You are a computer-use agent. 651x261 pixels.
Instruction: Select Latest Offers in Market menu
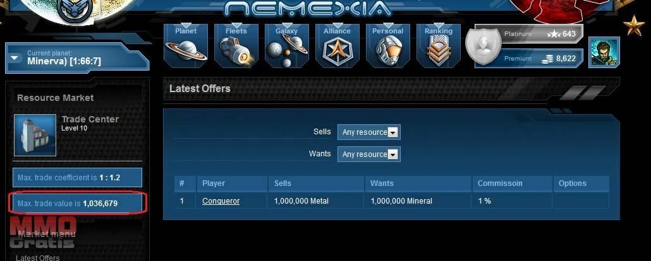38,258
